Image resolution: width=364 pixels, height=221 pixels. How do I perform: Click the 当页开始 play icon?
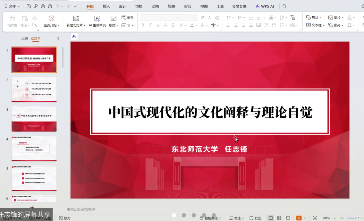(51, 18)
